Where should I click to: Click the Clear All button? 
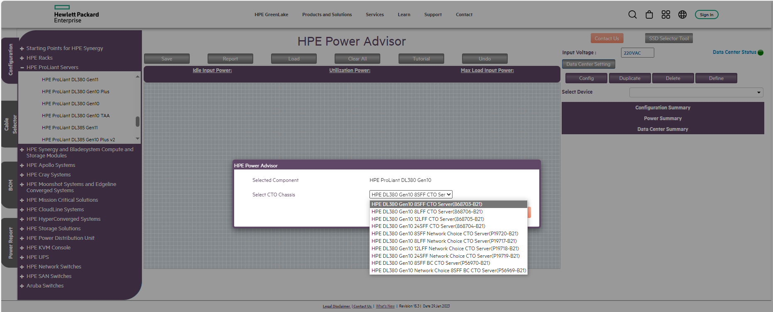[x=357, y=59]
